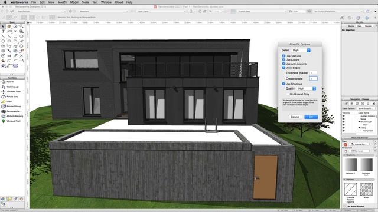Uncheck the Use Textures checkbox
The height and width of the screenshot is (212, 378).
283,56
